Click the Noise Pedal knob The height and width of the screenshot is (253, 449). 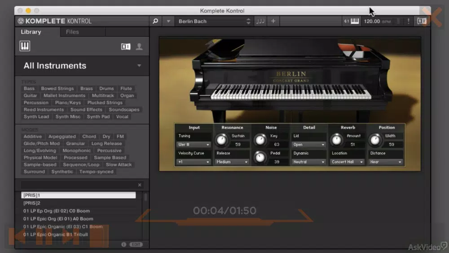[260, 157]
